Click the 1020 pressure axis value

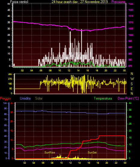(131, 10)
